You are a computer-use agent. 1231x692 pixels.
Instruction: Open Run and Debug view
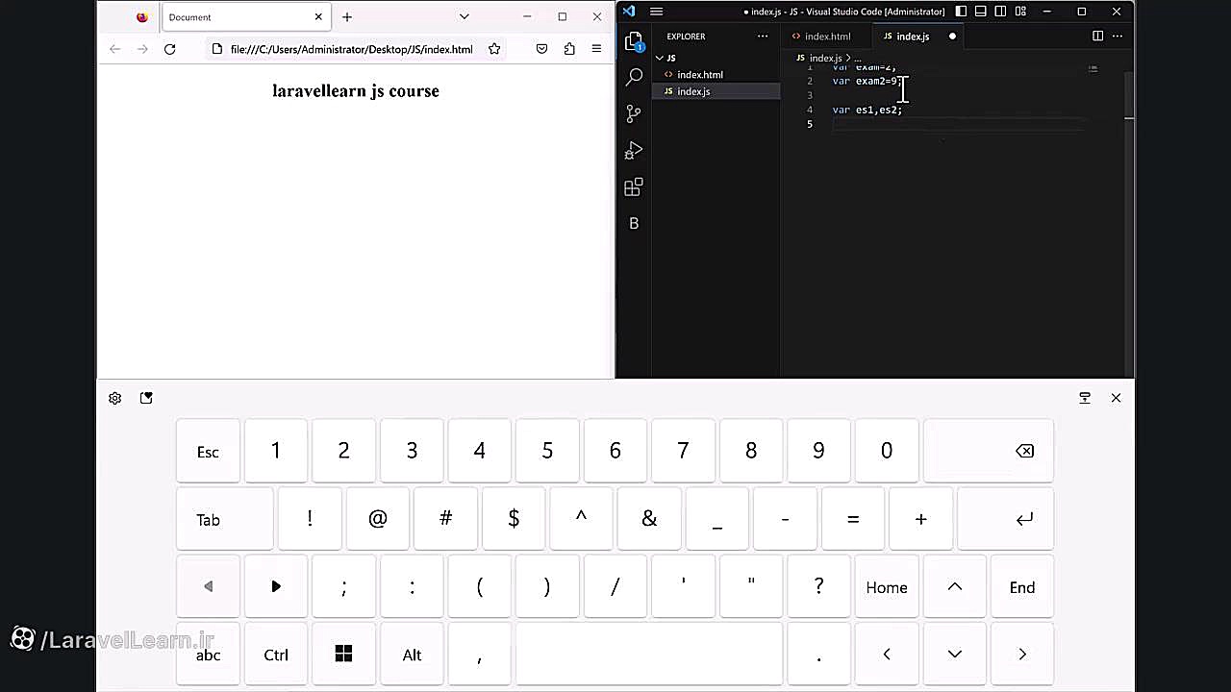coord(634,151)
